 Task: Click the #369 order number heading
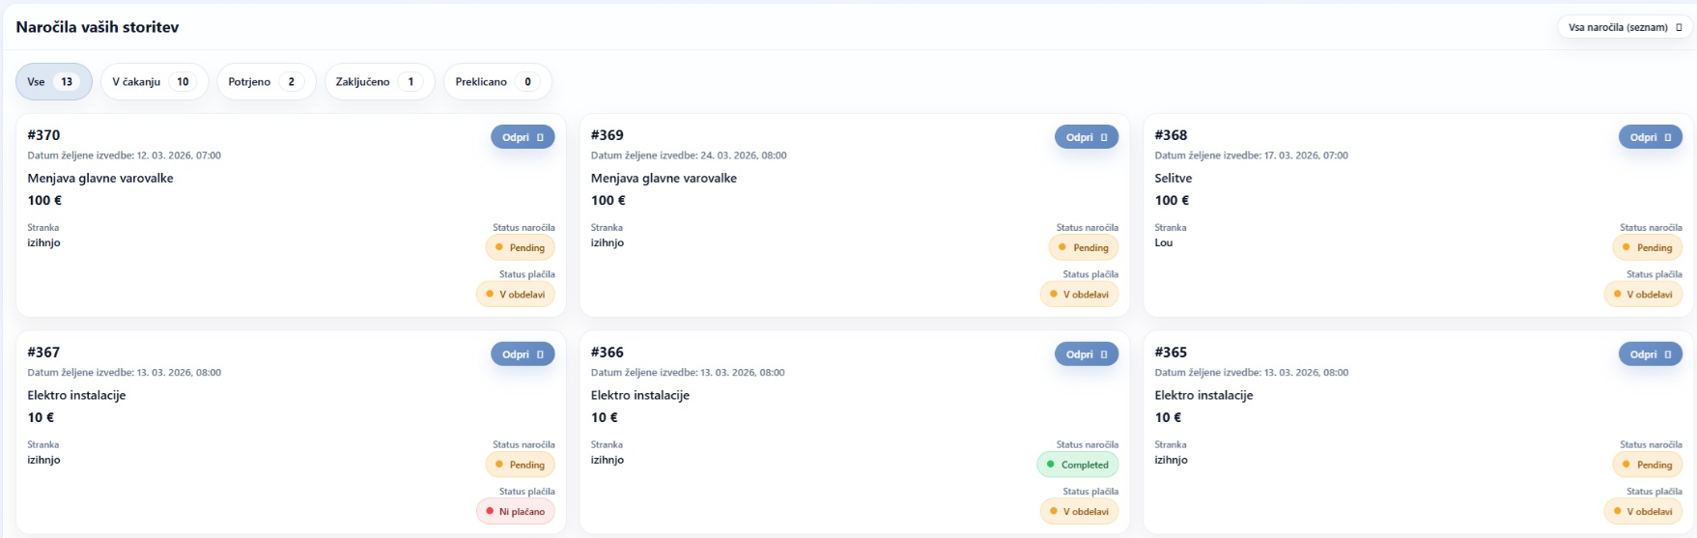pos(607,135)
